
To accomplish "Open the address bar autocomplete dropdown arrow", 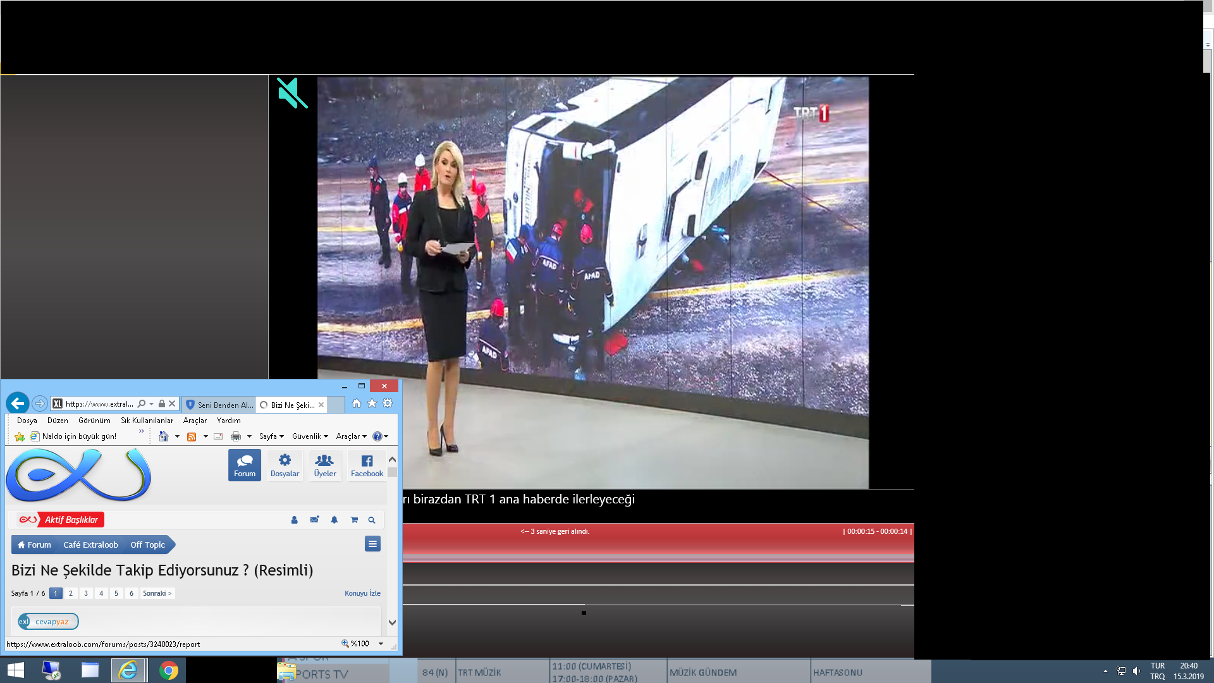I will point(152,403).
